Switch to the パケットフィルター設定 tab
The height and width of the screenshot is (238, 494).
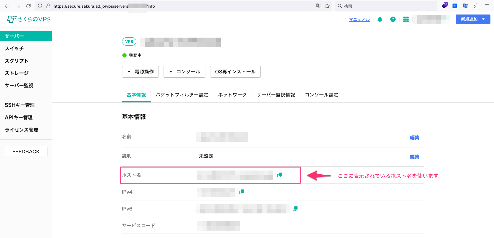tap(182, 95)
